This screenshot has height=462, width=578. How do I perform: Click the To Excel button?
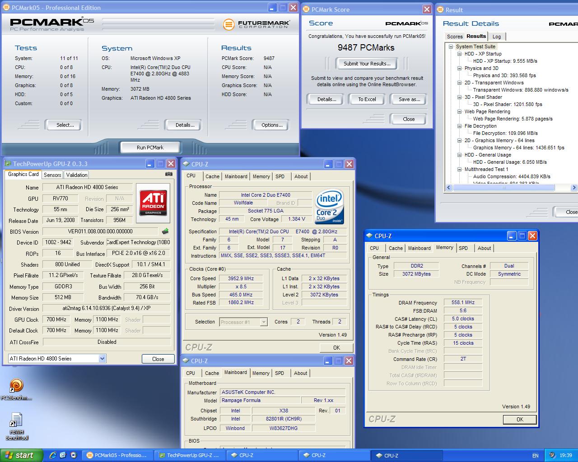pyautogui.click(x=367, y=99)
